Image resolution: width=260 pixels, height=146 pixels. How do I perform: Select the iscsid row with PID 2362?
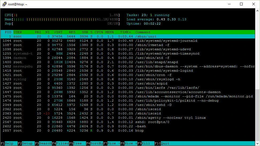pos(128,109)
